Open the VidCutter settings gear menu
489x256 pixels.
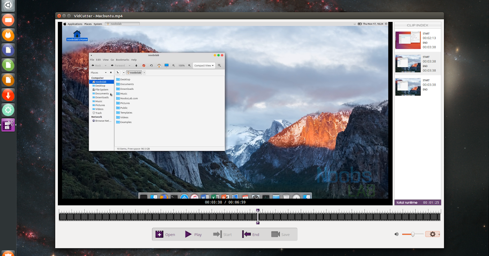tap(433, 234)
